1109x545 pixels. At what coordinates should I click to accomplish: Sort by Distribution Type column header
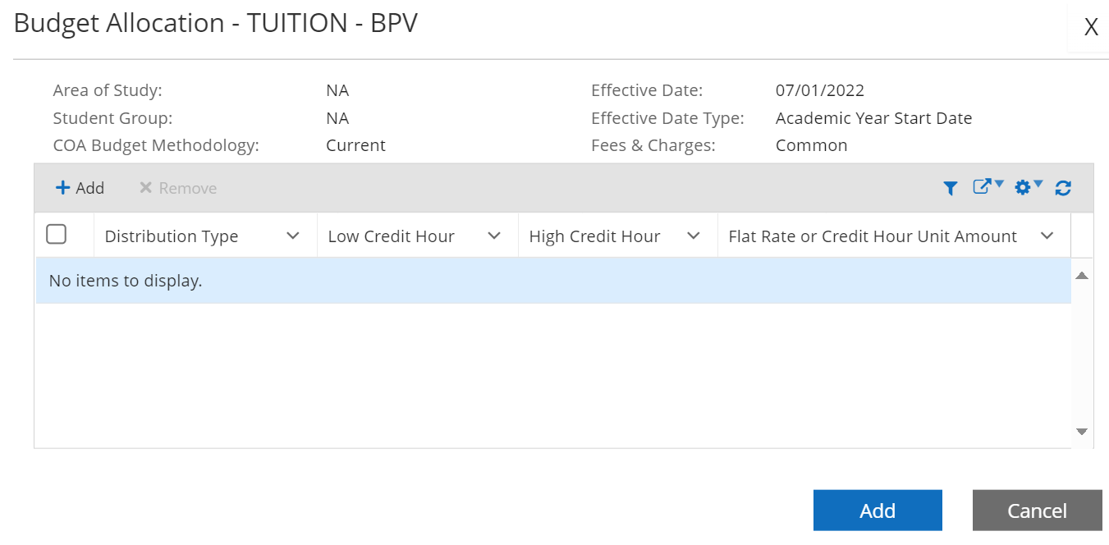172,236
